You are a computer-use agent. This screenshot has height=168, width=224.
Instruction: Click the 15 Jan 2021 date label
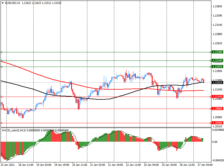click(x=8, y=165)
